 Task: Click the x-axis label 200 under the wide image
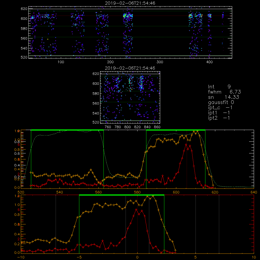110,62
